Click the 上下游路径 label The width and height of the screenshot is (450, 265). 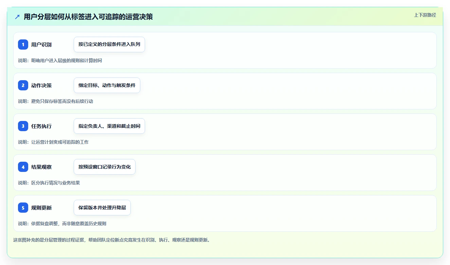pyautogui.click(x=425, y=15)
